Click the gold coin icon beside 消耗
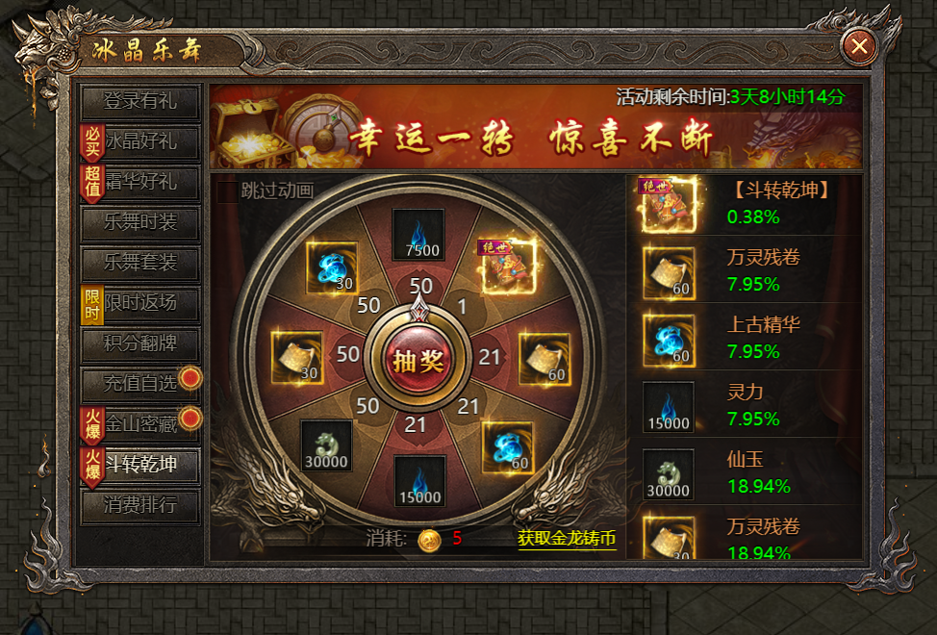Screen dimensions: 937x635 click(429, 540)
